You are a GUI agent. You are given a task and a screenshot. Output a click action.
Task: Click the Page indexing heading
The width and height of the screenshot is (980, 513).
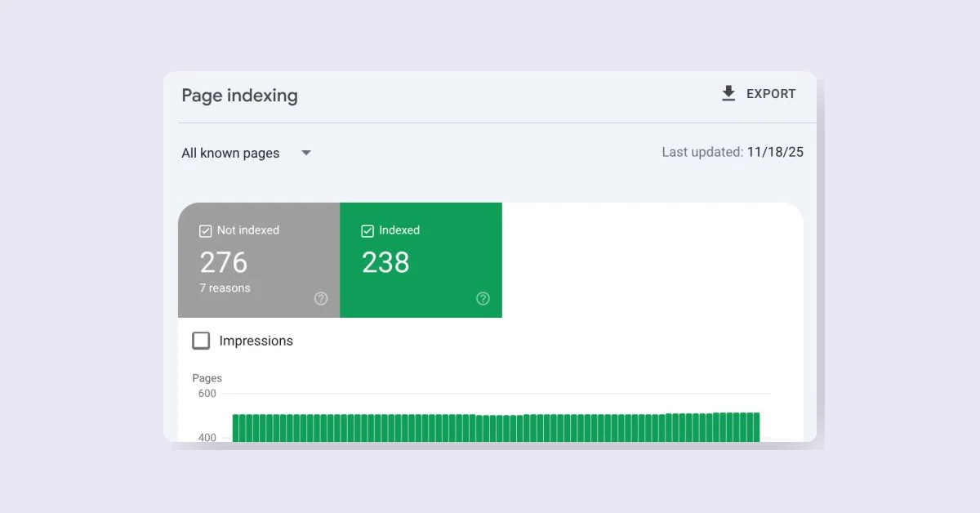point(239,96)
